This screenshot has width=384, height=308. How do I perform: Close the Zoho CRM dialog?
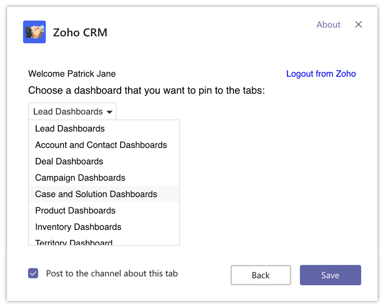[x=358, y=25]
